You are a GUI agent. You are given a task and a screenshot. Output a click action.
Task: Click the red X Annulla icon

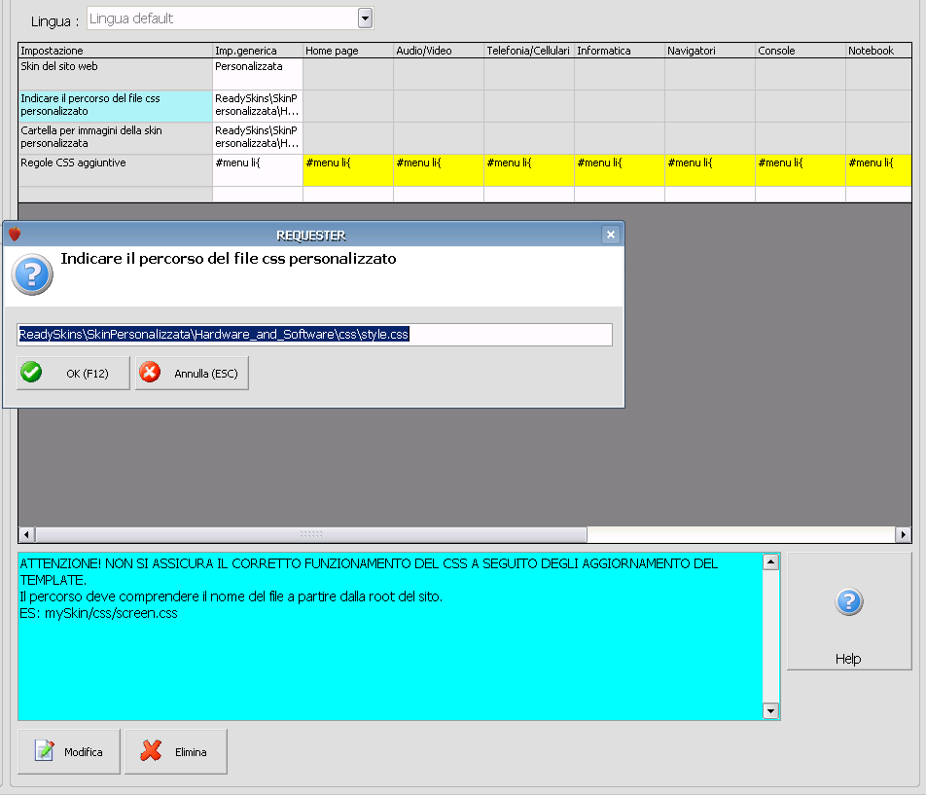click(x=150, y=373)
